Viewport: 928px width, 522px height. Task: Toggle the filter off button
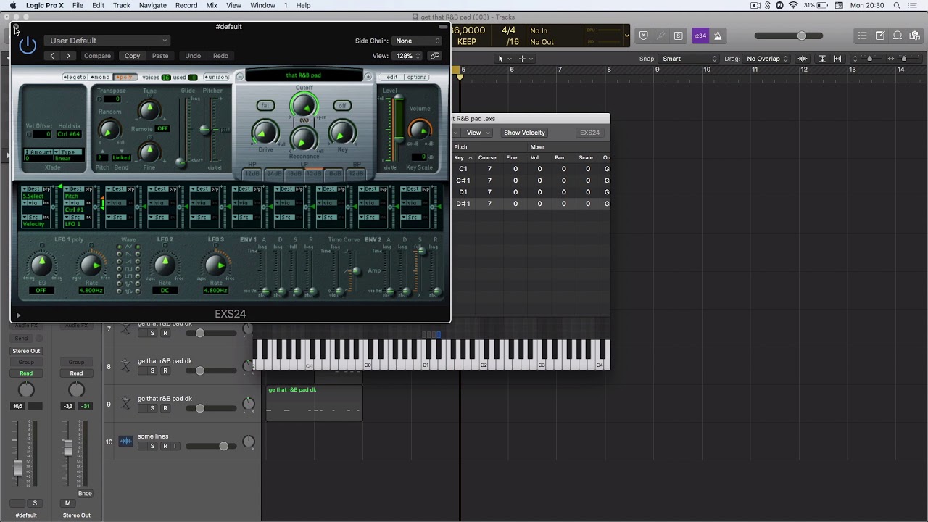[x=342, y=105]
